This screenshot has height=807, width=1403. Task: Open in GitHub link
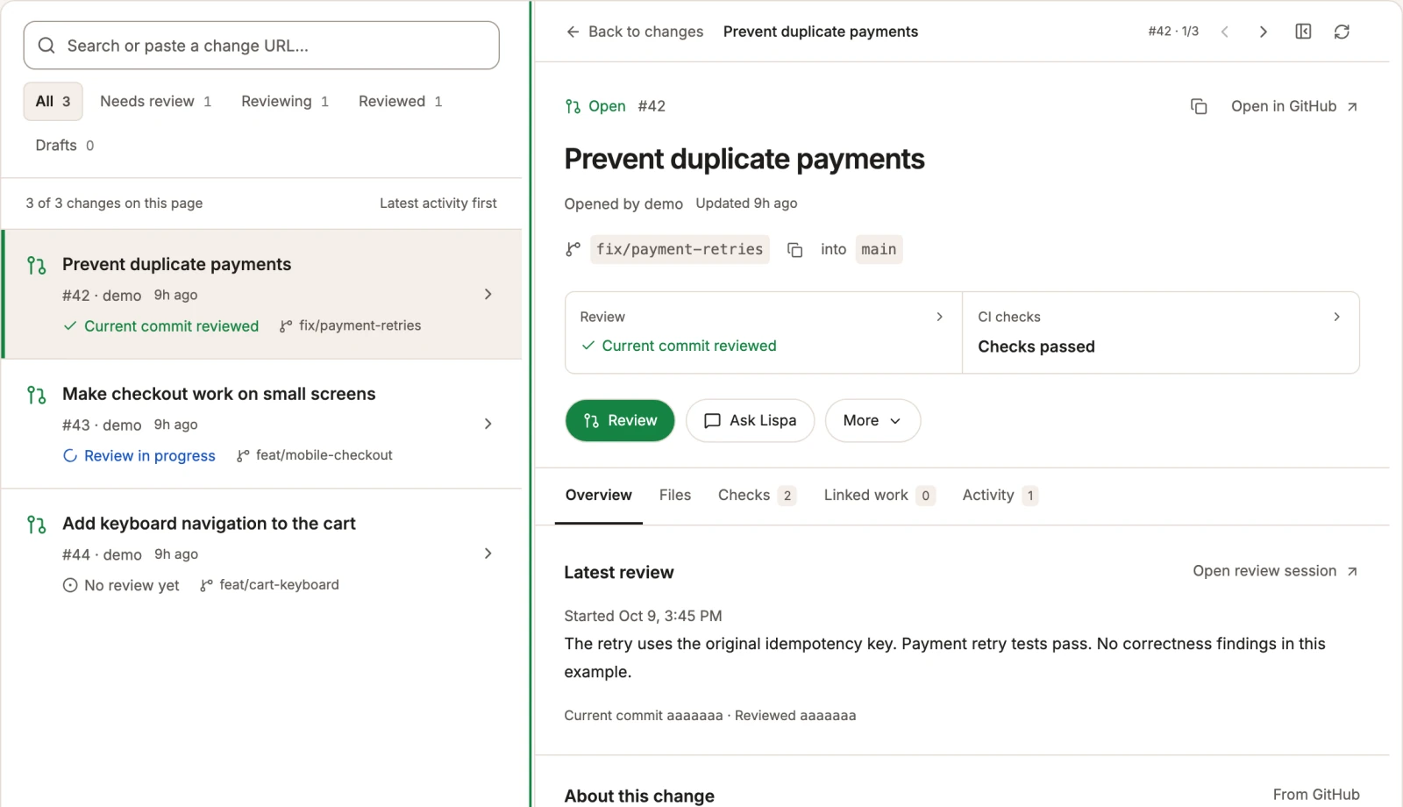click(x=1294, y=106)
